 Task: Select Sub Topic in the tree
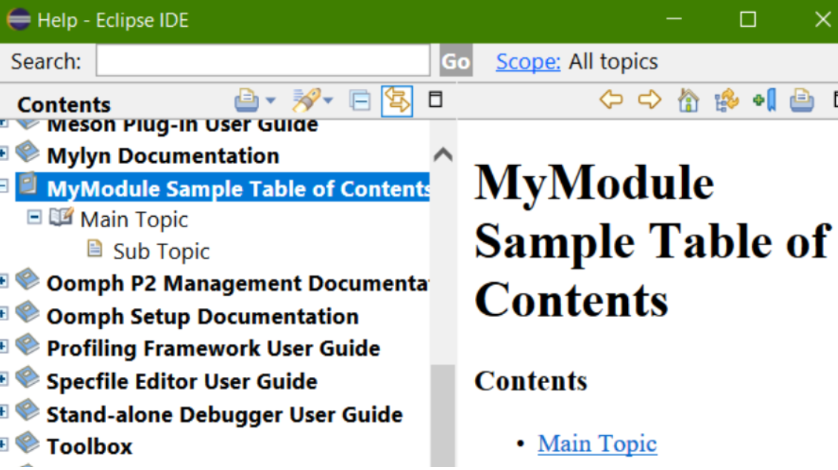click(x=161, y=252)
